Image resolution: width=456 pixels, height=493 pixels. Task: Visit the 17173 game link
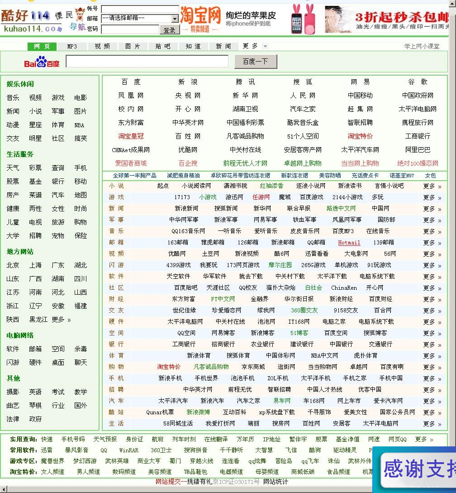coord(182,197)
